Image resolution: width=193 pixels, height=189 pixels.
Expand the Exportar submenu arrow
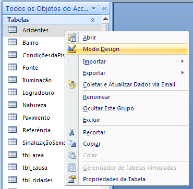pyautogui.click(x=183, y=73)
